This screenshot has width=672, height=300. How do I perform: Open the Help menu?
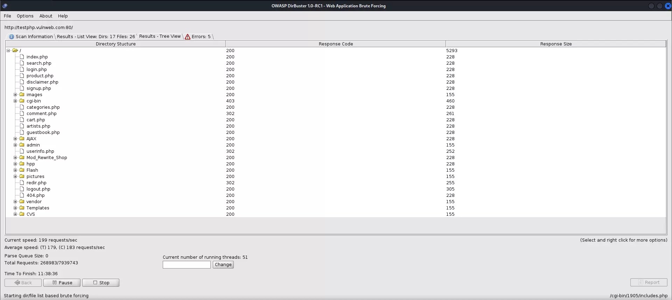[x=63, y=16]
